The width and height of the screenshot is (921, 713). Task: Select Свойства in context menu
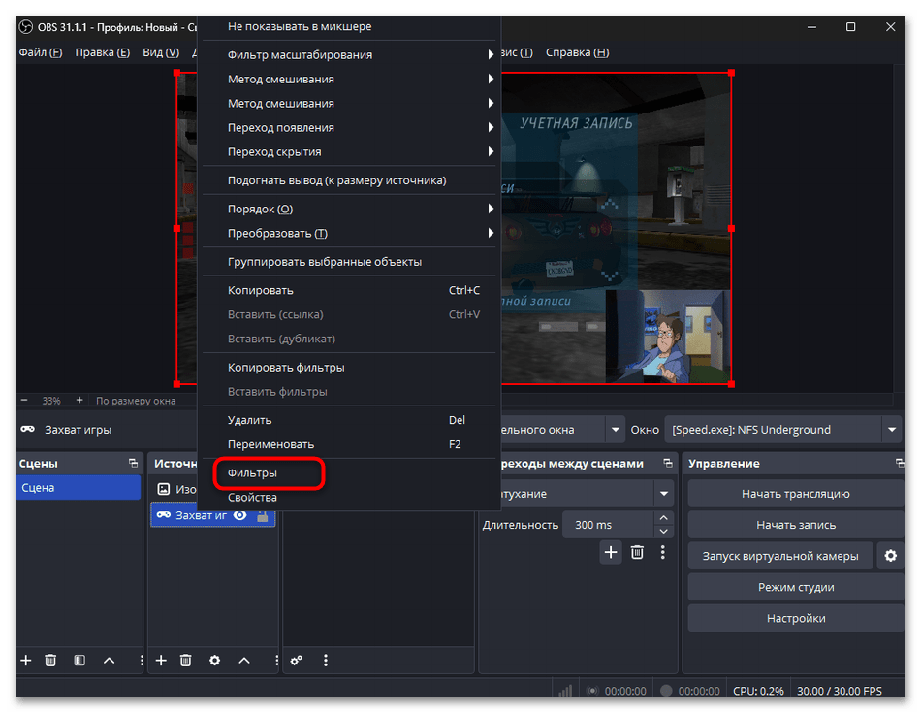(x=349, y=498)
